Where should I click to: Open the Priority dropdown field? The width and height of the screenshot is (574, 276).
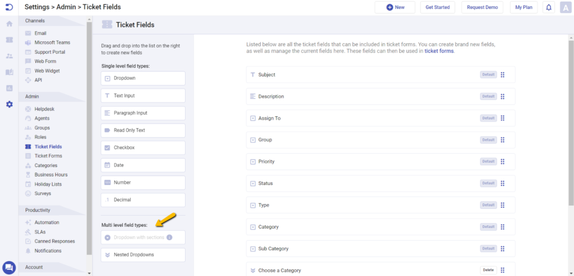[380, 161]
